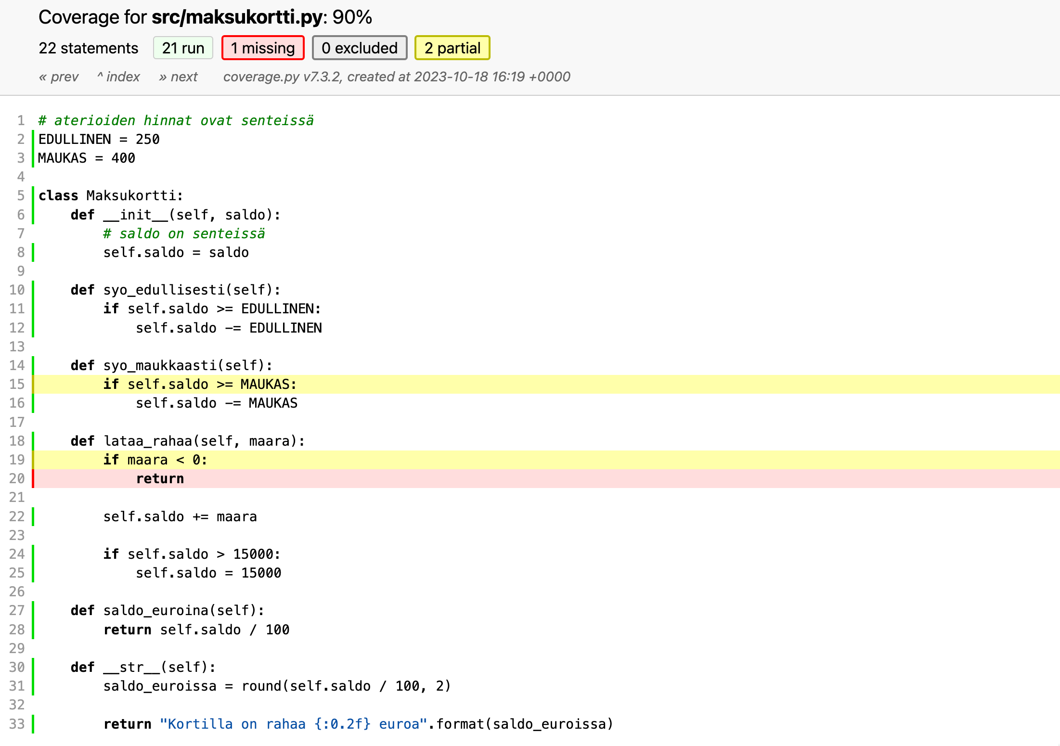Click line number 1 in the gutter

point(21,120)
